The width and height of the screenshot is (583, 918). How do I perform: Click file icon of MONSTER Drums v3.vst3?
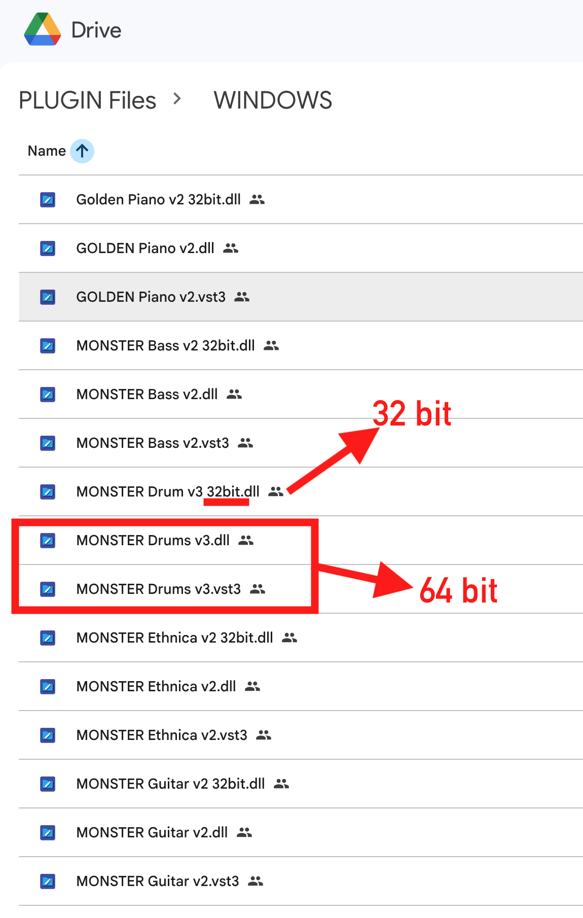click(48, 589)
